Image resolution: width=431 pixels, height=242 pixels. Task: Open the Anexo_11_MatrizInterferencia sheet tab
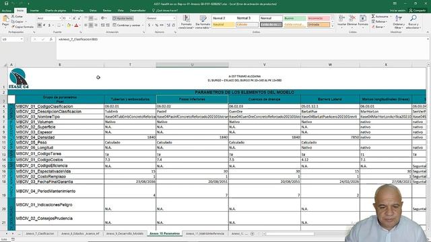205,234
